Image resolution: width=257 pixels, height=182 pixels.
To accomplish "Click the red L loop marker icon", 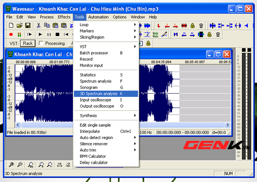I will tap(158, 26).
